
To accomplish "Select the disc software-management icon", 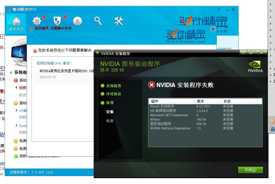I will 77,21.
